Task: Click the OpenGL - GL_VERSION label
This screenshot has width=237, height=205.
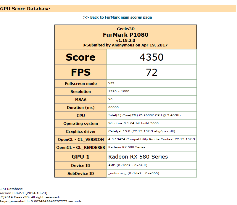Action: [81, 140]
